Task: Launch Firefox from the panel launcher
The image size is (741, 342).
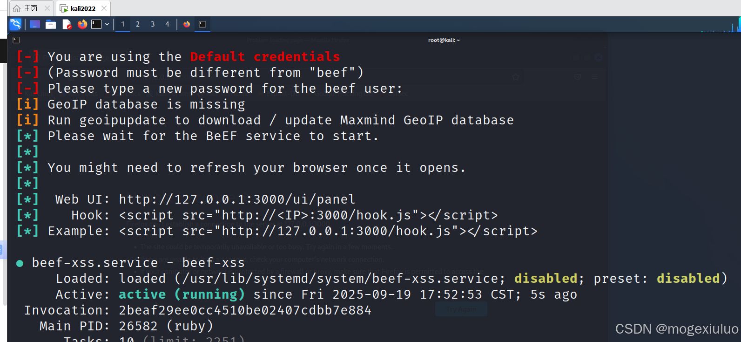Action: click(x=82, y=24)
